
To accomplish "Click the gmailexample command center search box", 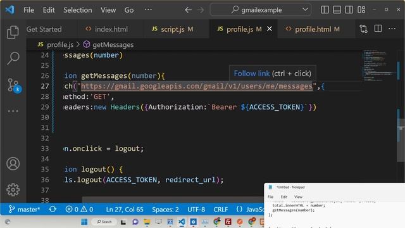I will coord(260,10).
